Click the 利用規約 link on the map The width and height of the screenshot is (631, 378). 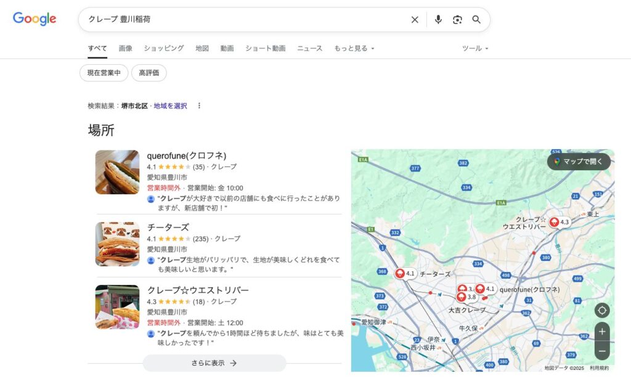point(599,368)
